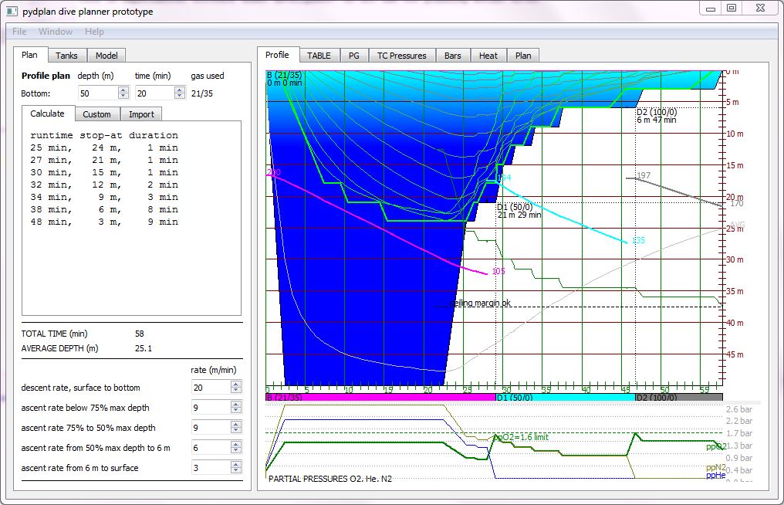This screenshot has height=505, width=784.
Task: Switch to the Custom sub-tab
Action: [x=97, y=114]
